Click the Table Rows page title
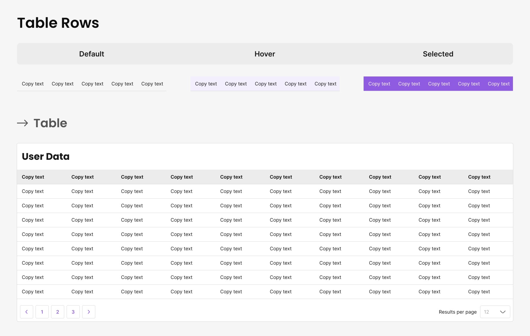530x336 pixels. point(58,23)
